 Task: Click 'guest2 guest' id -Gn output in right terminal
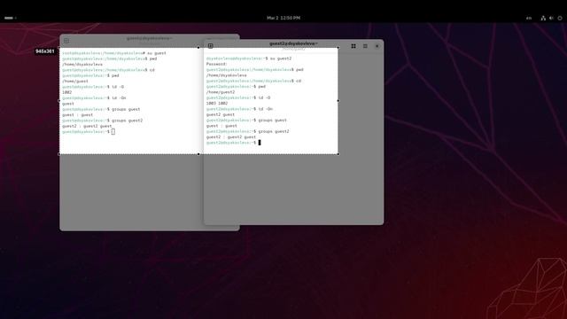click(x=221, y=114)
